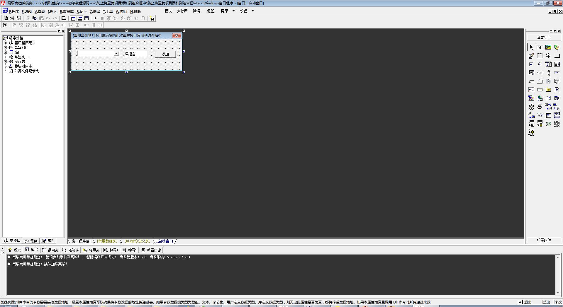Click the 扩展组件 palette button
The height and width of the screenshot is (307, 563).
pos(544,240)
